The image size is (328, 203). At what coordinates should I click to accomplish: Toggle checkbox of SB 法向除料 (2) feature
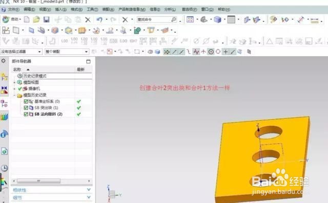[26, 115]
